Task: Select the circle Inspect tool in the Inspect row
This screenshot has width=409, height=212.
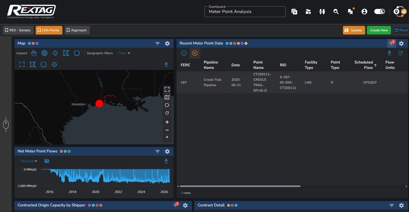Action: (77, 53)
